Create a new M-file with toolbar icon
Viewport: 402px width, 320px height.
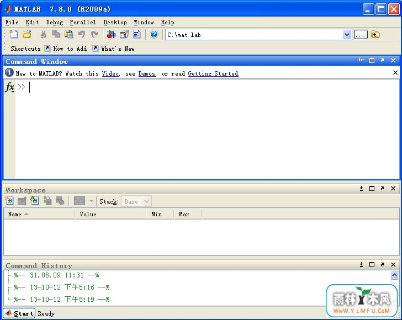point(14,34)
